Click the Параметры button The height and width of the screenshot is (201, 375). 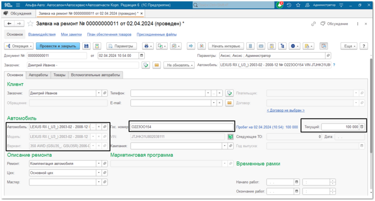122,46
